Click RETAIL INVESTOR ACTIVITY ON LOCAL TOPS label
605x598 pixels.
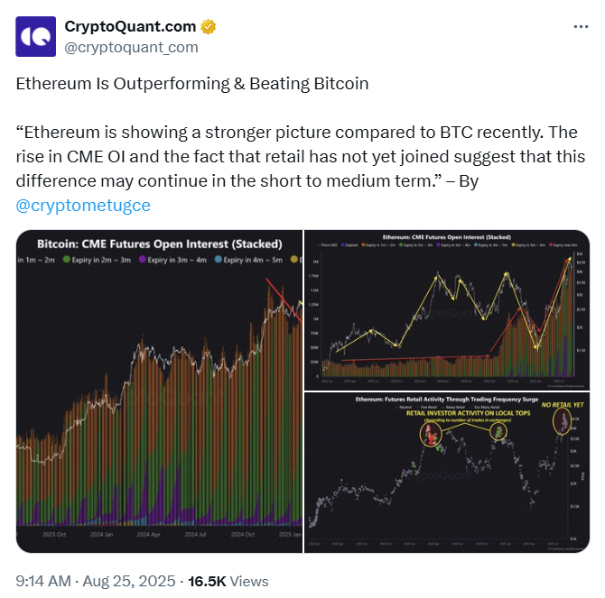pos(469,413)
